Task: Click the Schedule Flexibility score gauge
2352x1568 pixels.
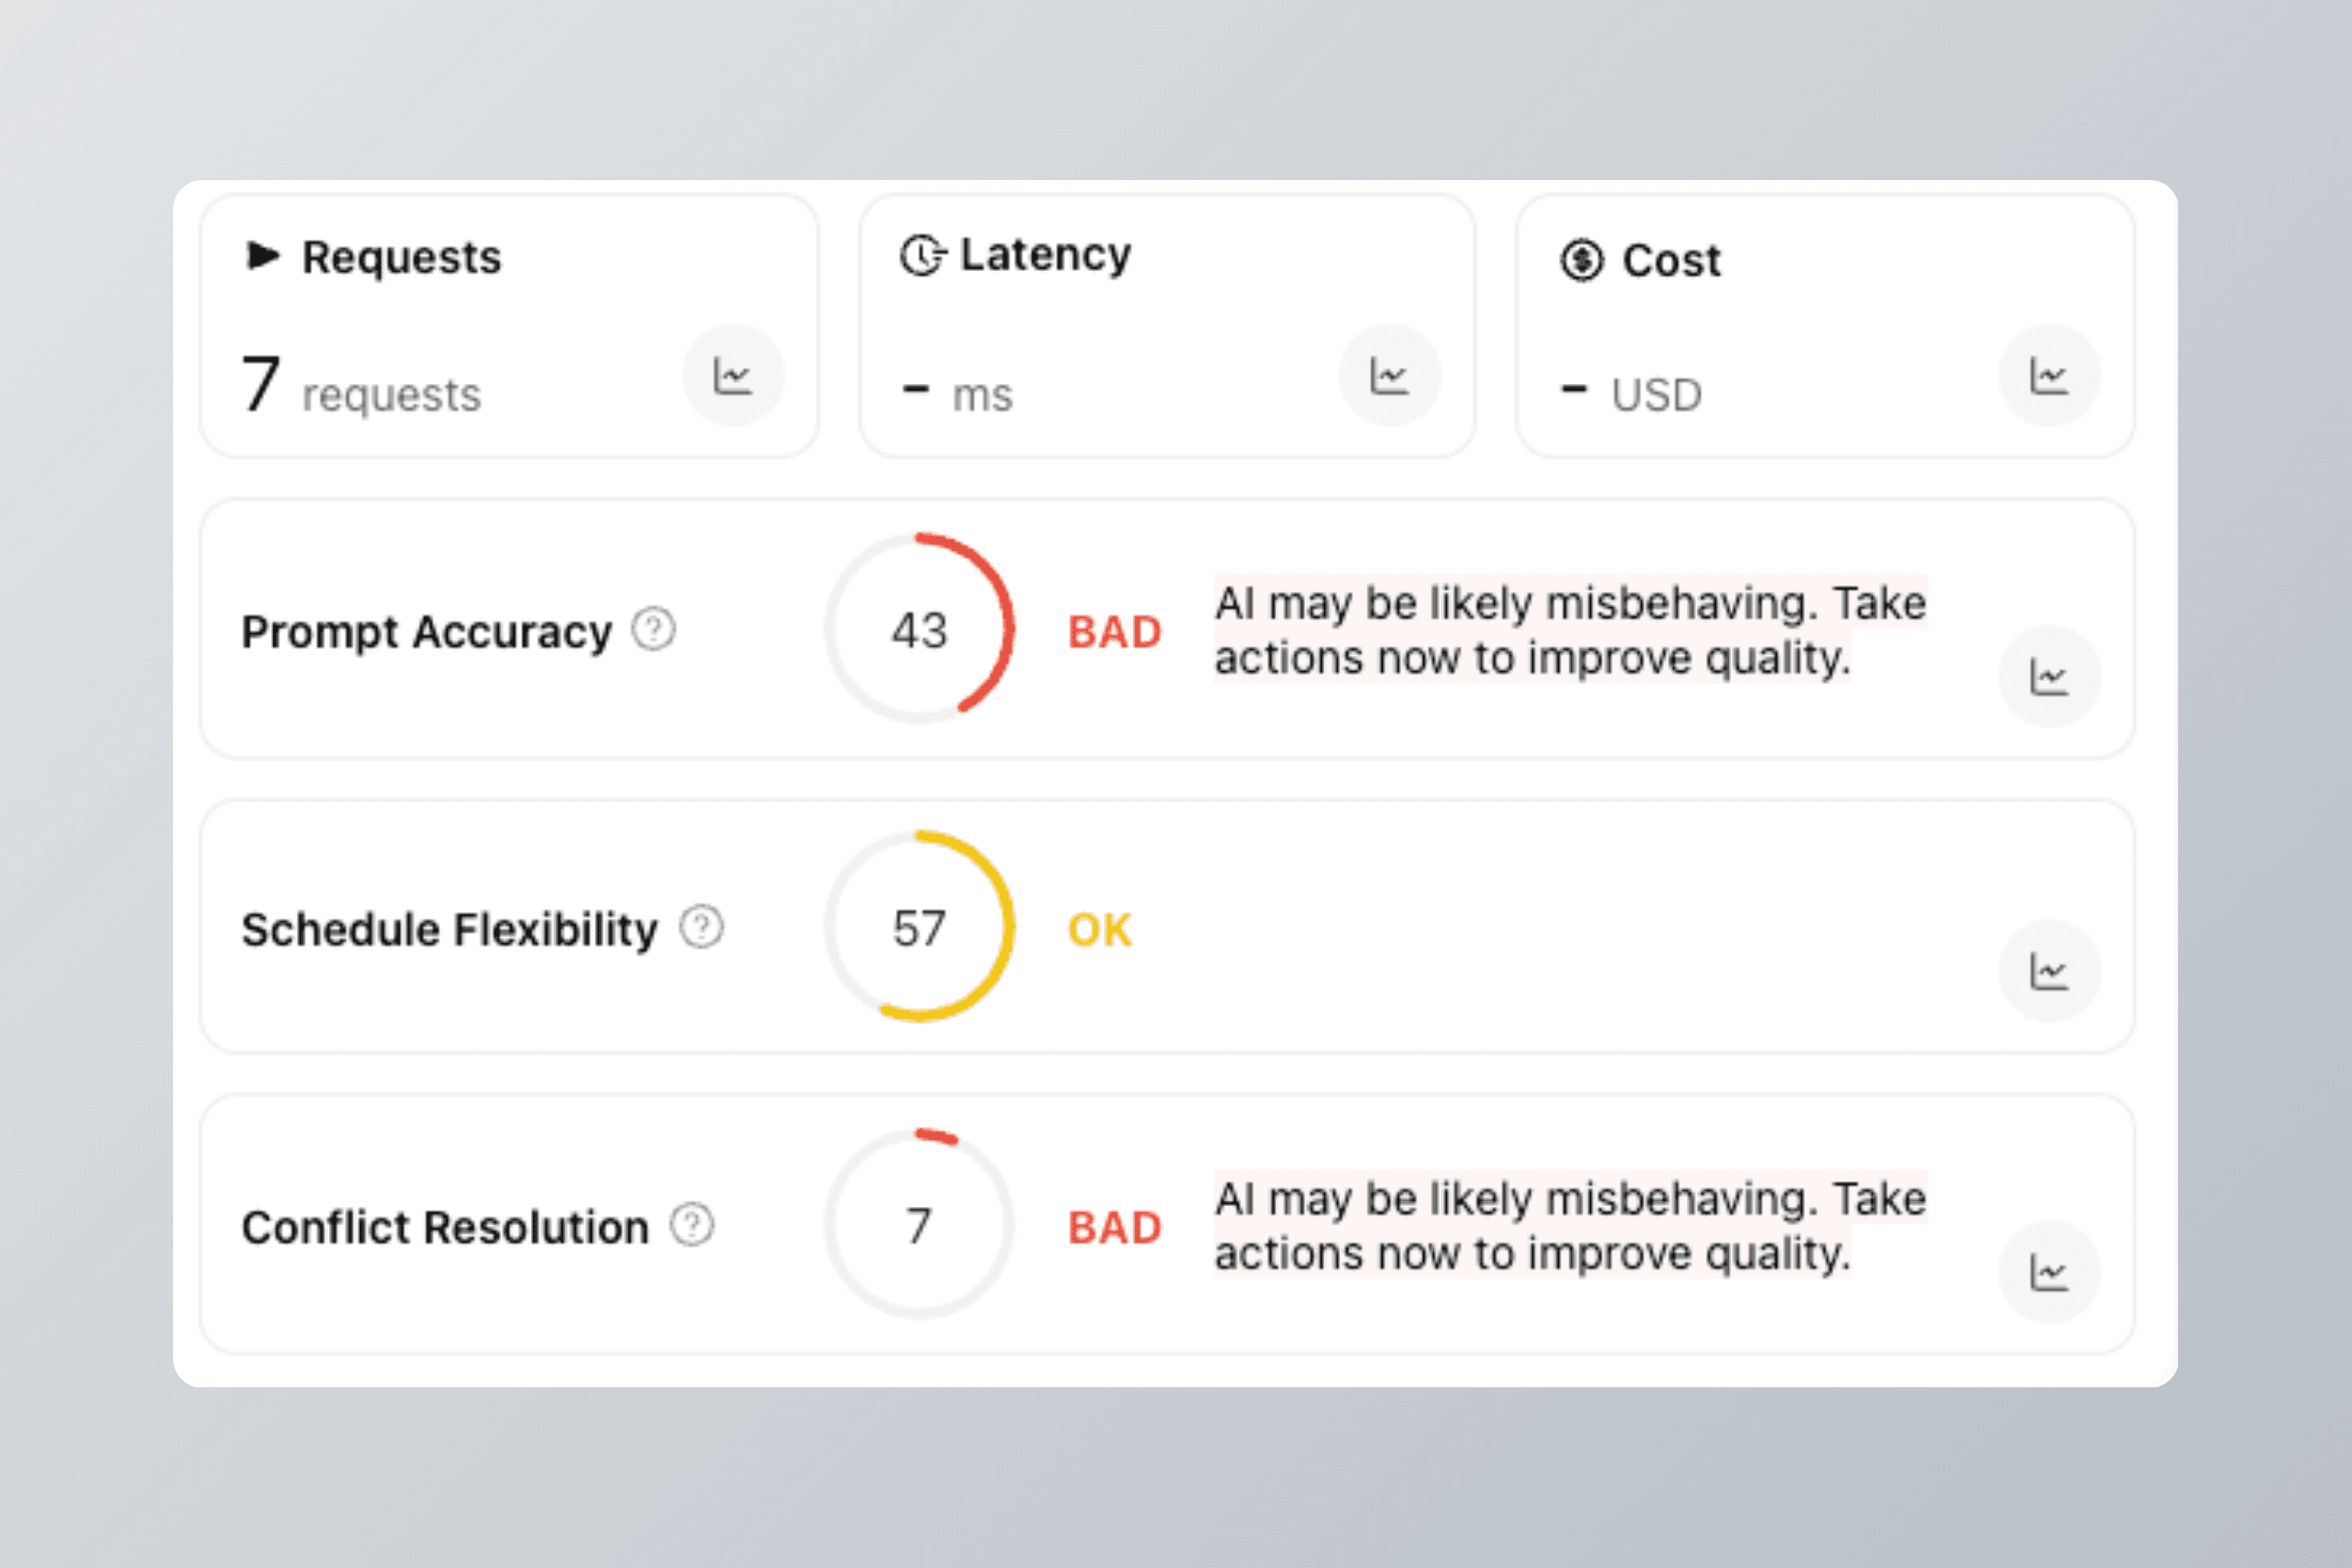Action: [919, 927]
